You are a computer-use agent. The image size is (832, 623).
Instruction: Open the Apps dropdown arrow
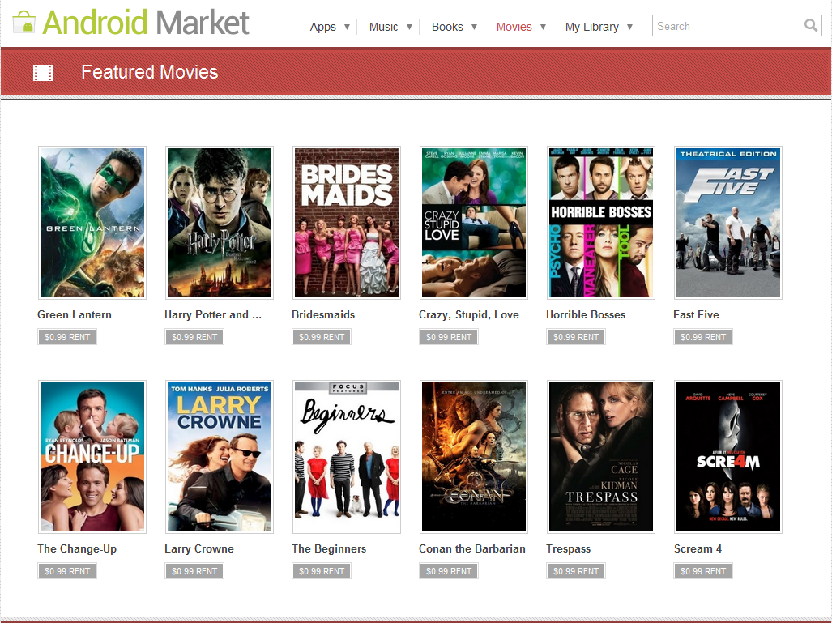[x=348, y=27]
